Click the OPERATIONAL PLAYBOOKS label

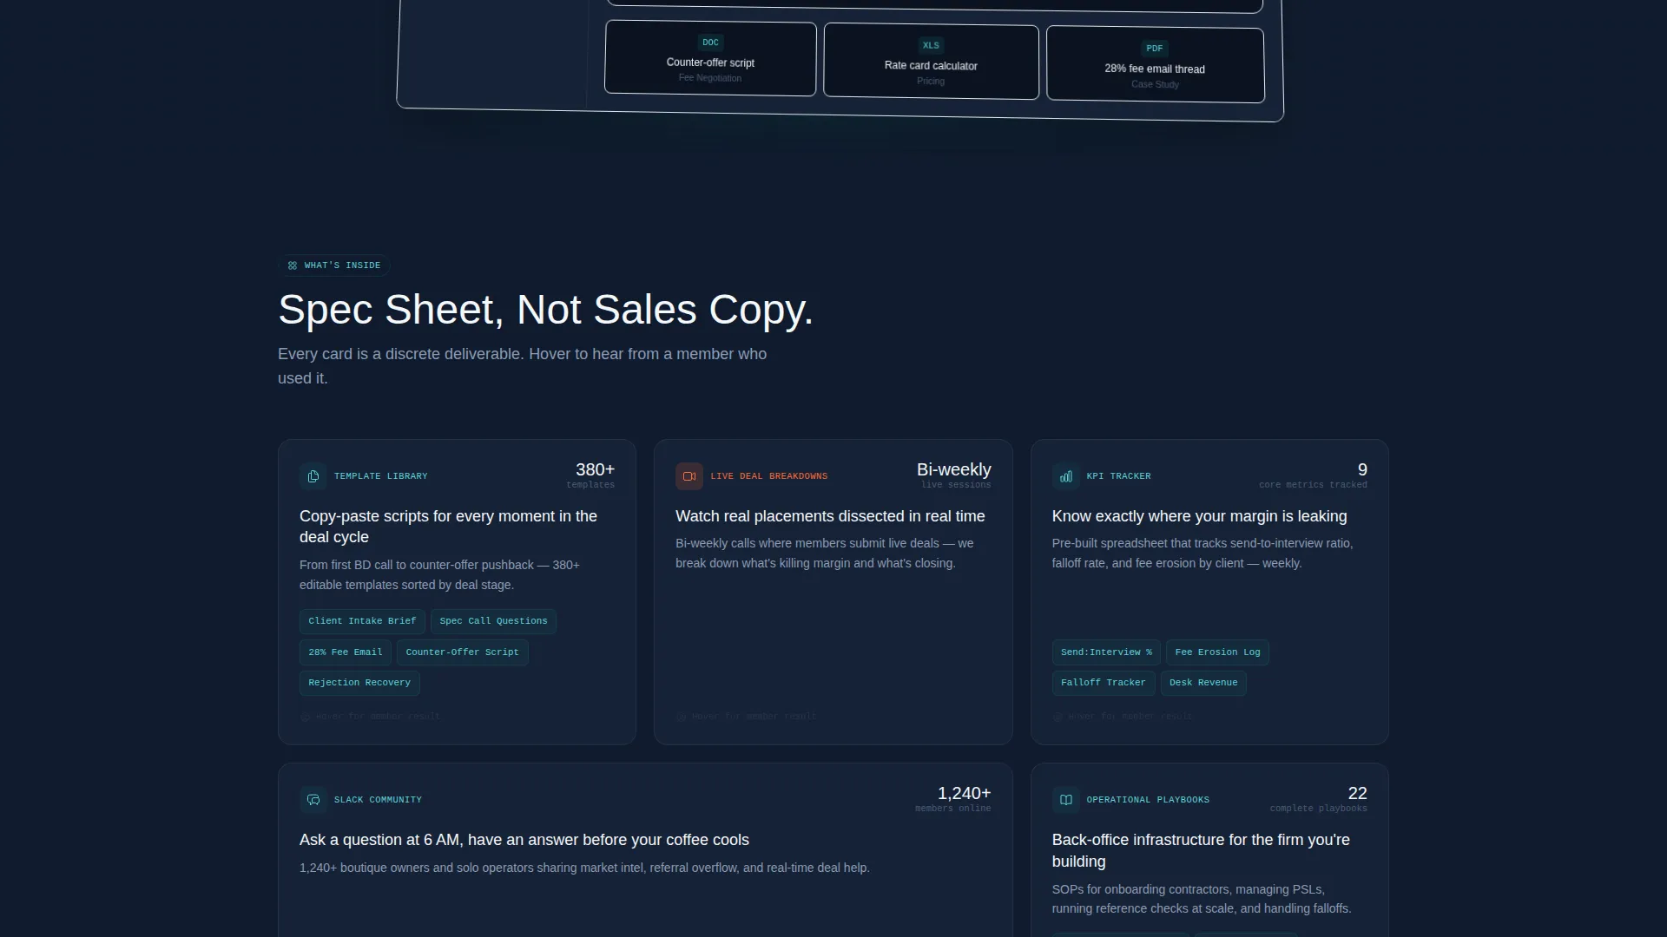pos(1148,800)
